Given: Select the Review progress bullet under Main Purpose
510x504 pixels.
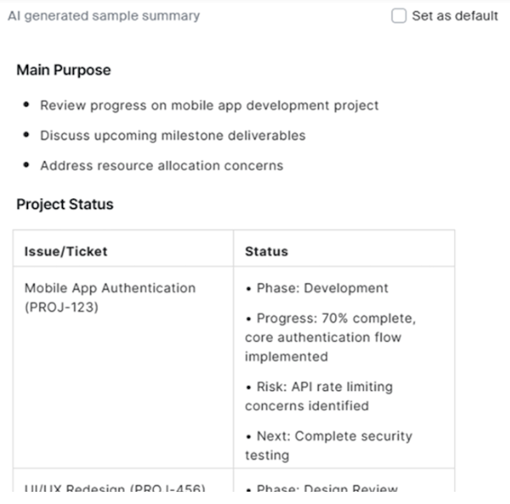Looking at the screenshot, I should [209, 105].
